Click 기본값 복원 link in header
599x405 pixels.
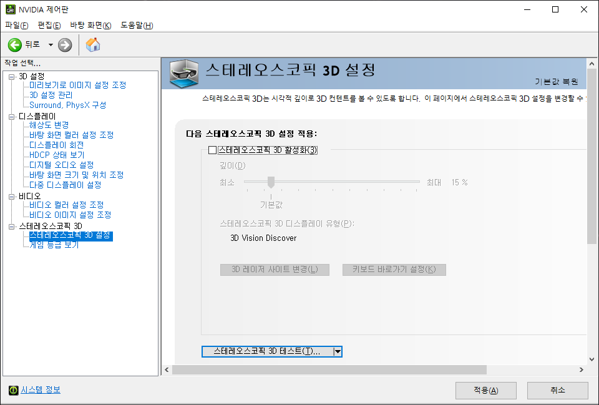coord(556,81)
